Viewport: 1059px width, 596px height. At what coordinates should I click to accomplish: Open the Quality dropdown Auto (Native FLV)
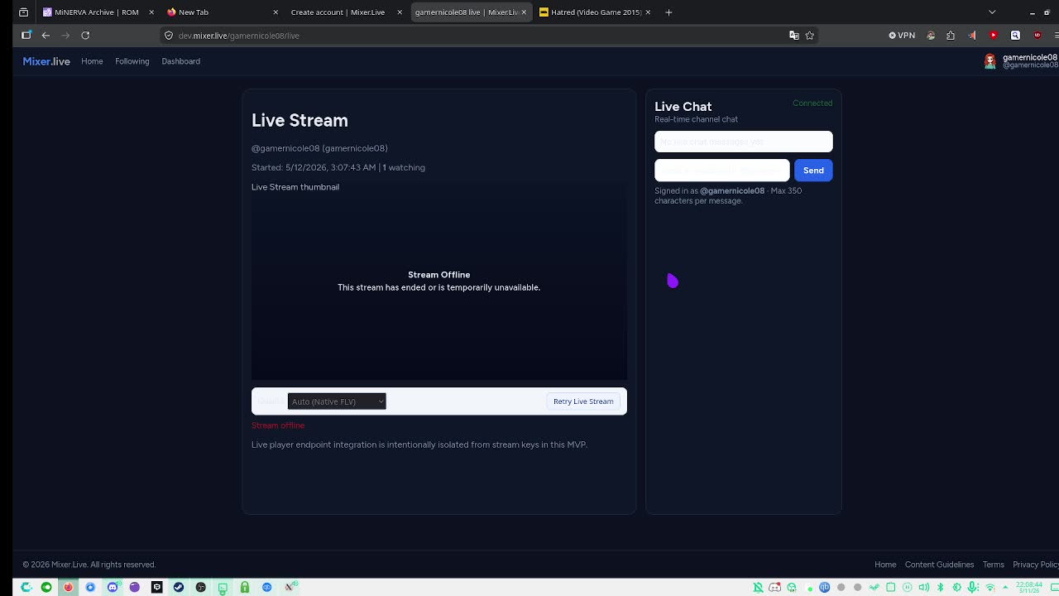tap(337, 401)
